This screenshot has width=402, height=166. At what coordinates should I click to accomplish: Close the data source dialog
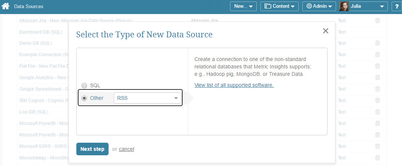point(326,31)
